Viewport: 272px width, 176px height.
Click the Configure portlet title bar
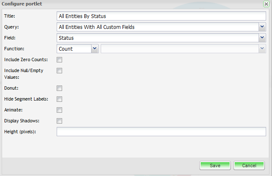click(126, 4)
